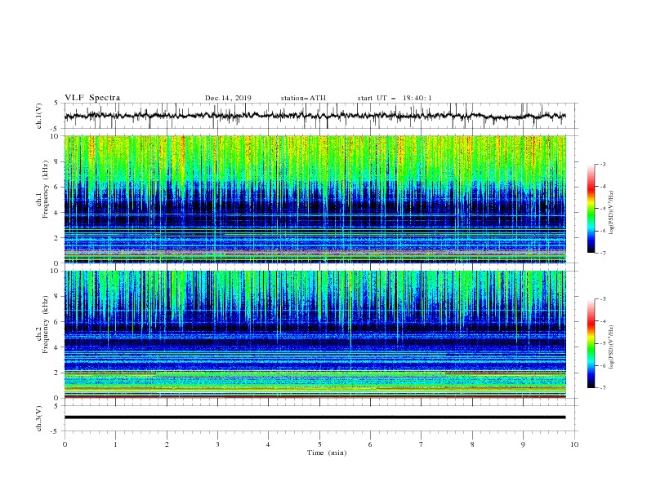
Task: Click the time axis tick label '2'
Action: pos(167,444)
